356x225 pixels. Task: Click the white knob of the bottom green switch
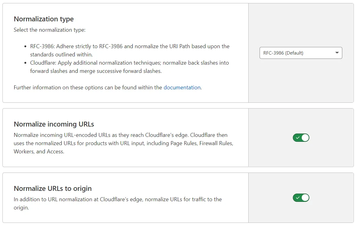(304, 198)
